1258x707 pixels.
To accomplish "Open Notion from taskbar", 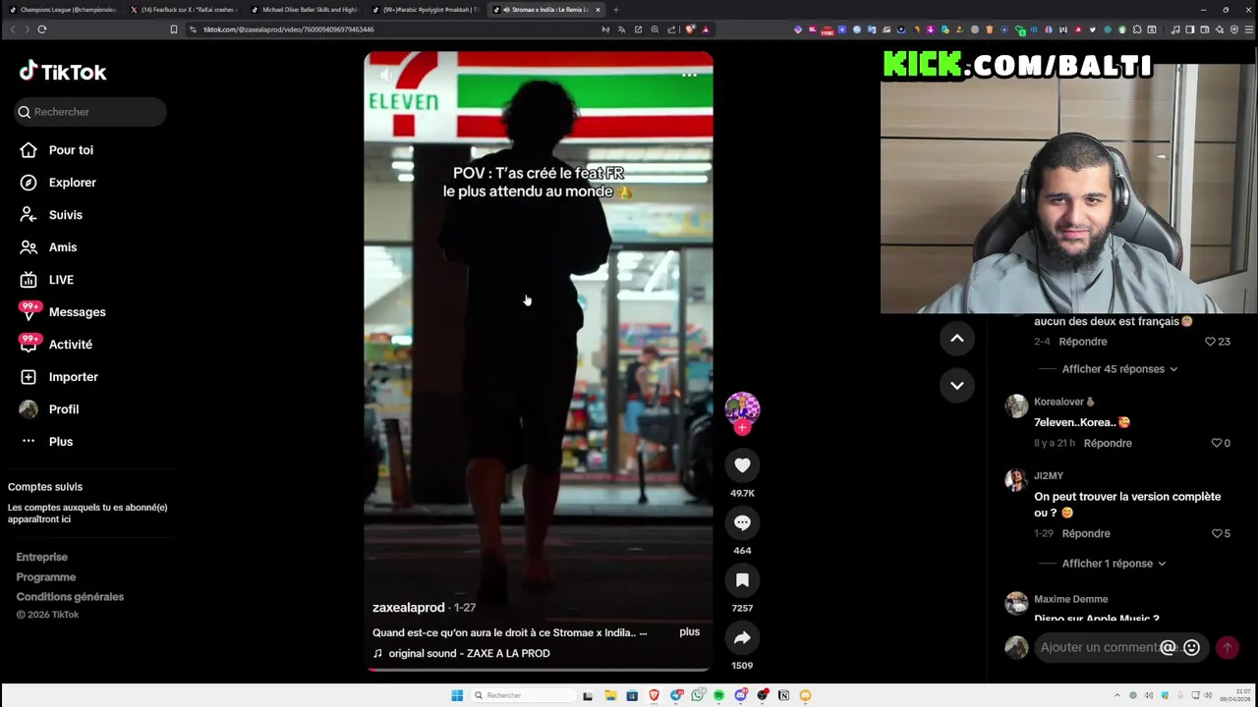I will [x=783, y=695].
